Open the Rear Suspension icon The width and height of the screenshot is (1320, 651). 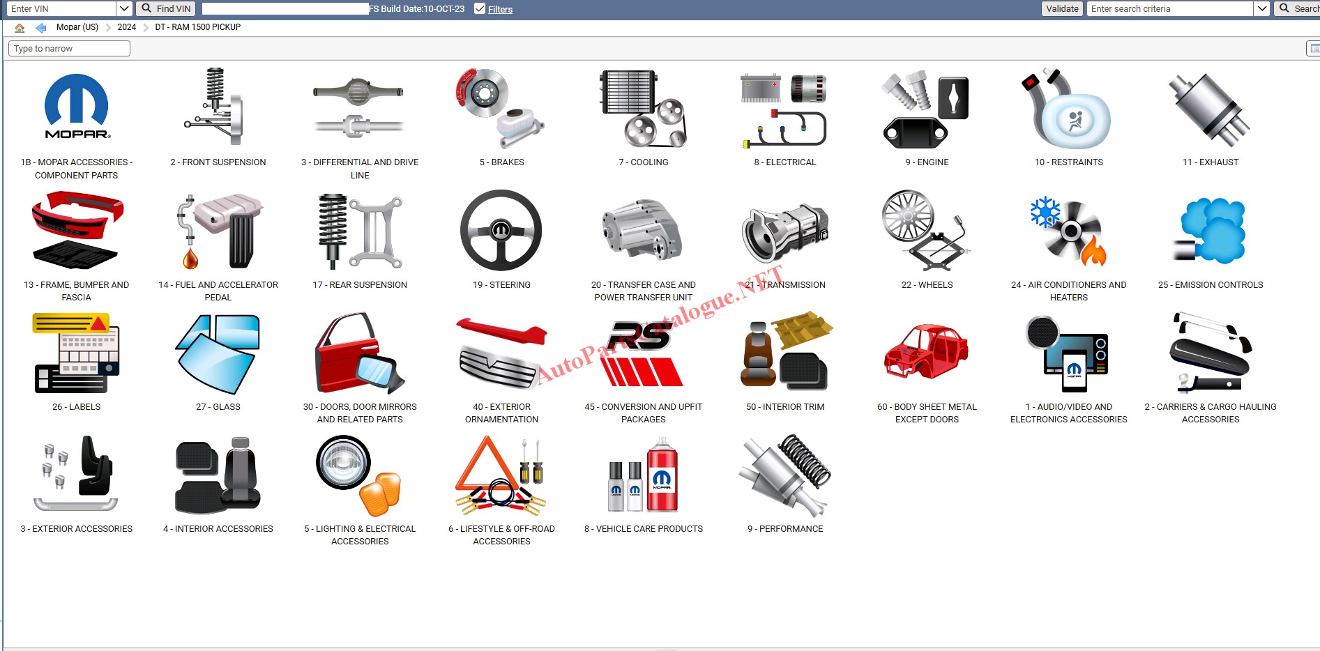pos(360,231)
